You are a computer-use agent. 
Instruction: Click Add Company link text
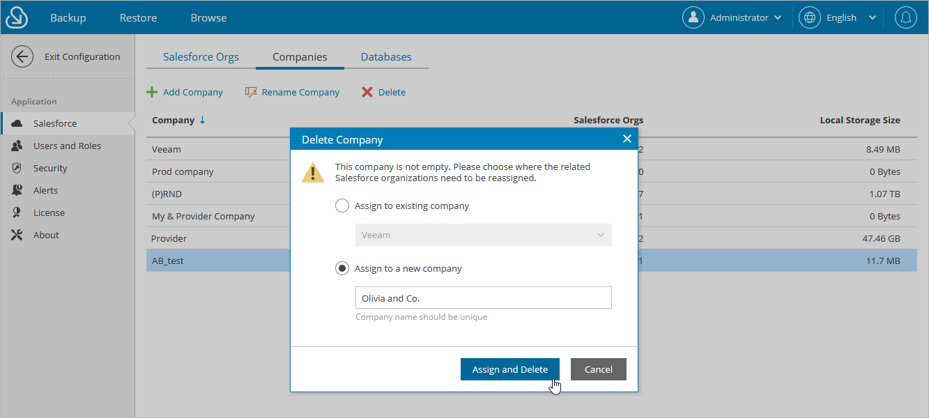[193, 92]
